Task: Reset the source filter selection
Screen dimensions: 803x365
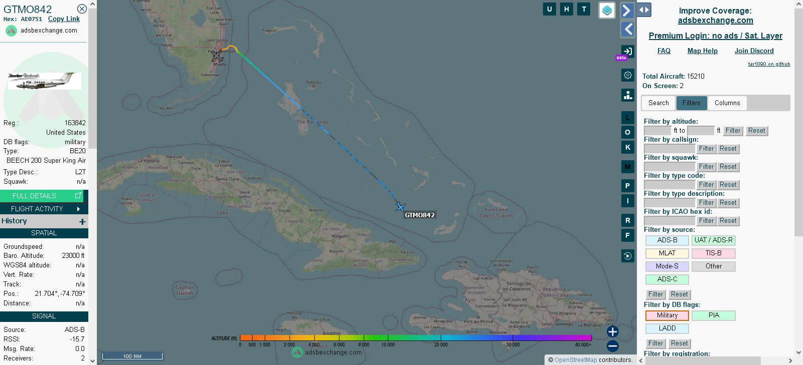Action: tap(679, 294)
